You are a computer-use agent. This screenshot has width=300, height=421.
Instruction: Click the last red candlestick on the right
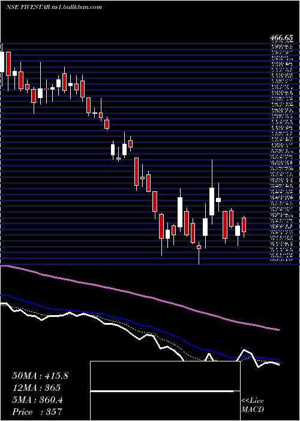244,225
